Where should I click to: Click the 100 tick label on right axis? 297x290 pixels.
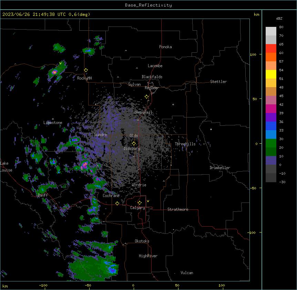coord(253,54)
